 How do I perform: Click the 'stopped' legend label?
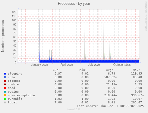(14, 81)
